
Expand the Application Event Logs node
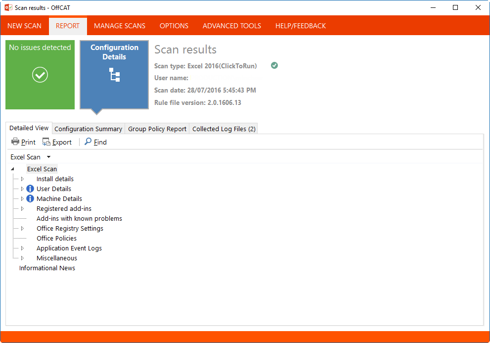click(x=22, y=248)
